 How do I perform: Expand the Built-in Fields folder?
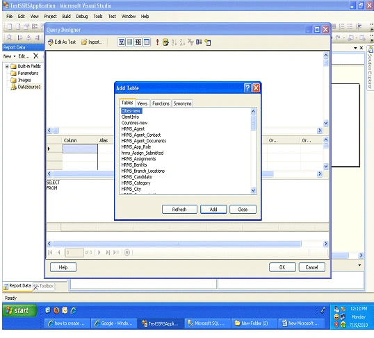7,66
